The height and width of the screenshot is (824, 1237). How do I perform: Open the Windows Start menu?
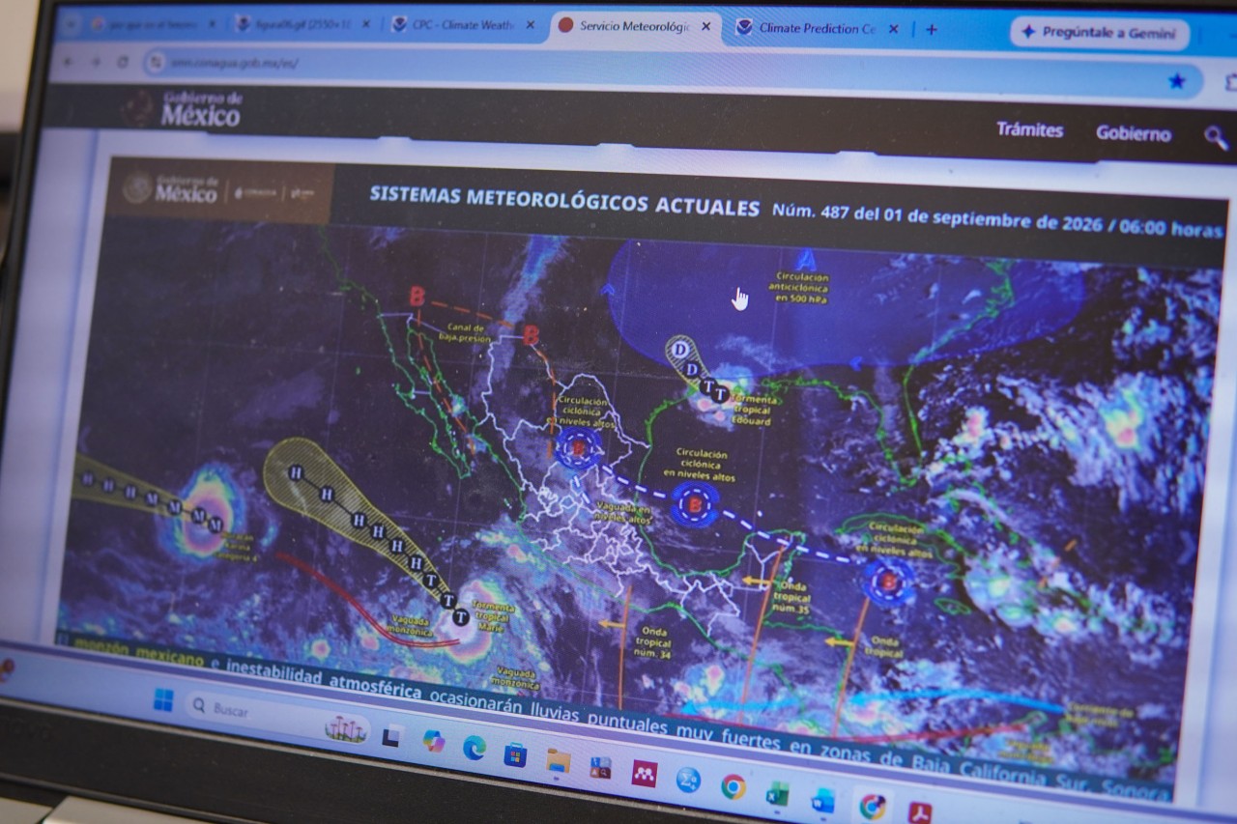point(163,701)
